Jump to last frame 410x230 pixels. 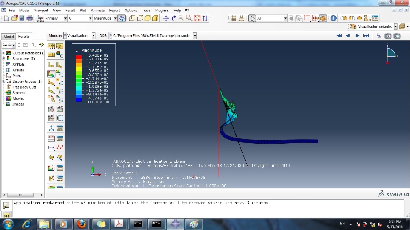click(366, 36)
